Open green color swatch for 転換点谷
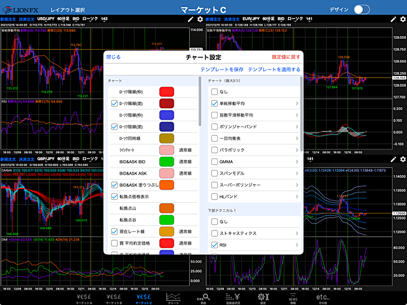407x305 pixels. point(166,220)
